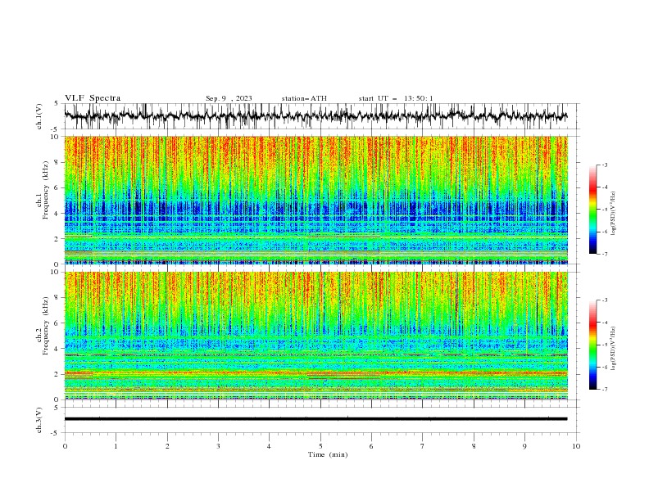This screenshot has width=649, height=501.
Task: Click time axis tick label "1"
Action: (116, 446)
